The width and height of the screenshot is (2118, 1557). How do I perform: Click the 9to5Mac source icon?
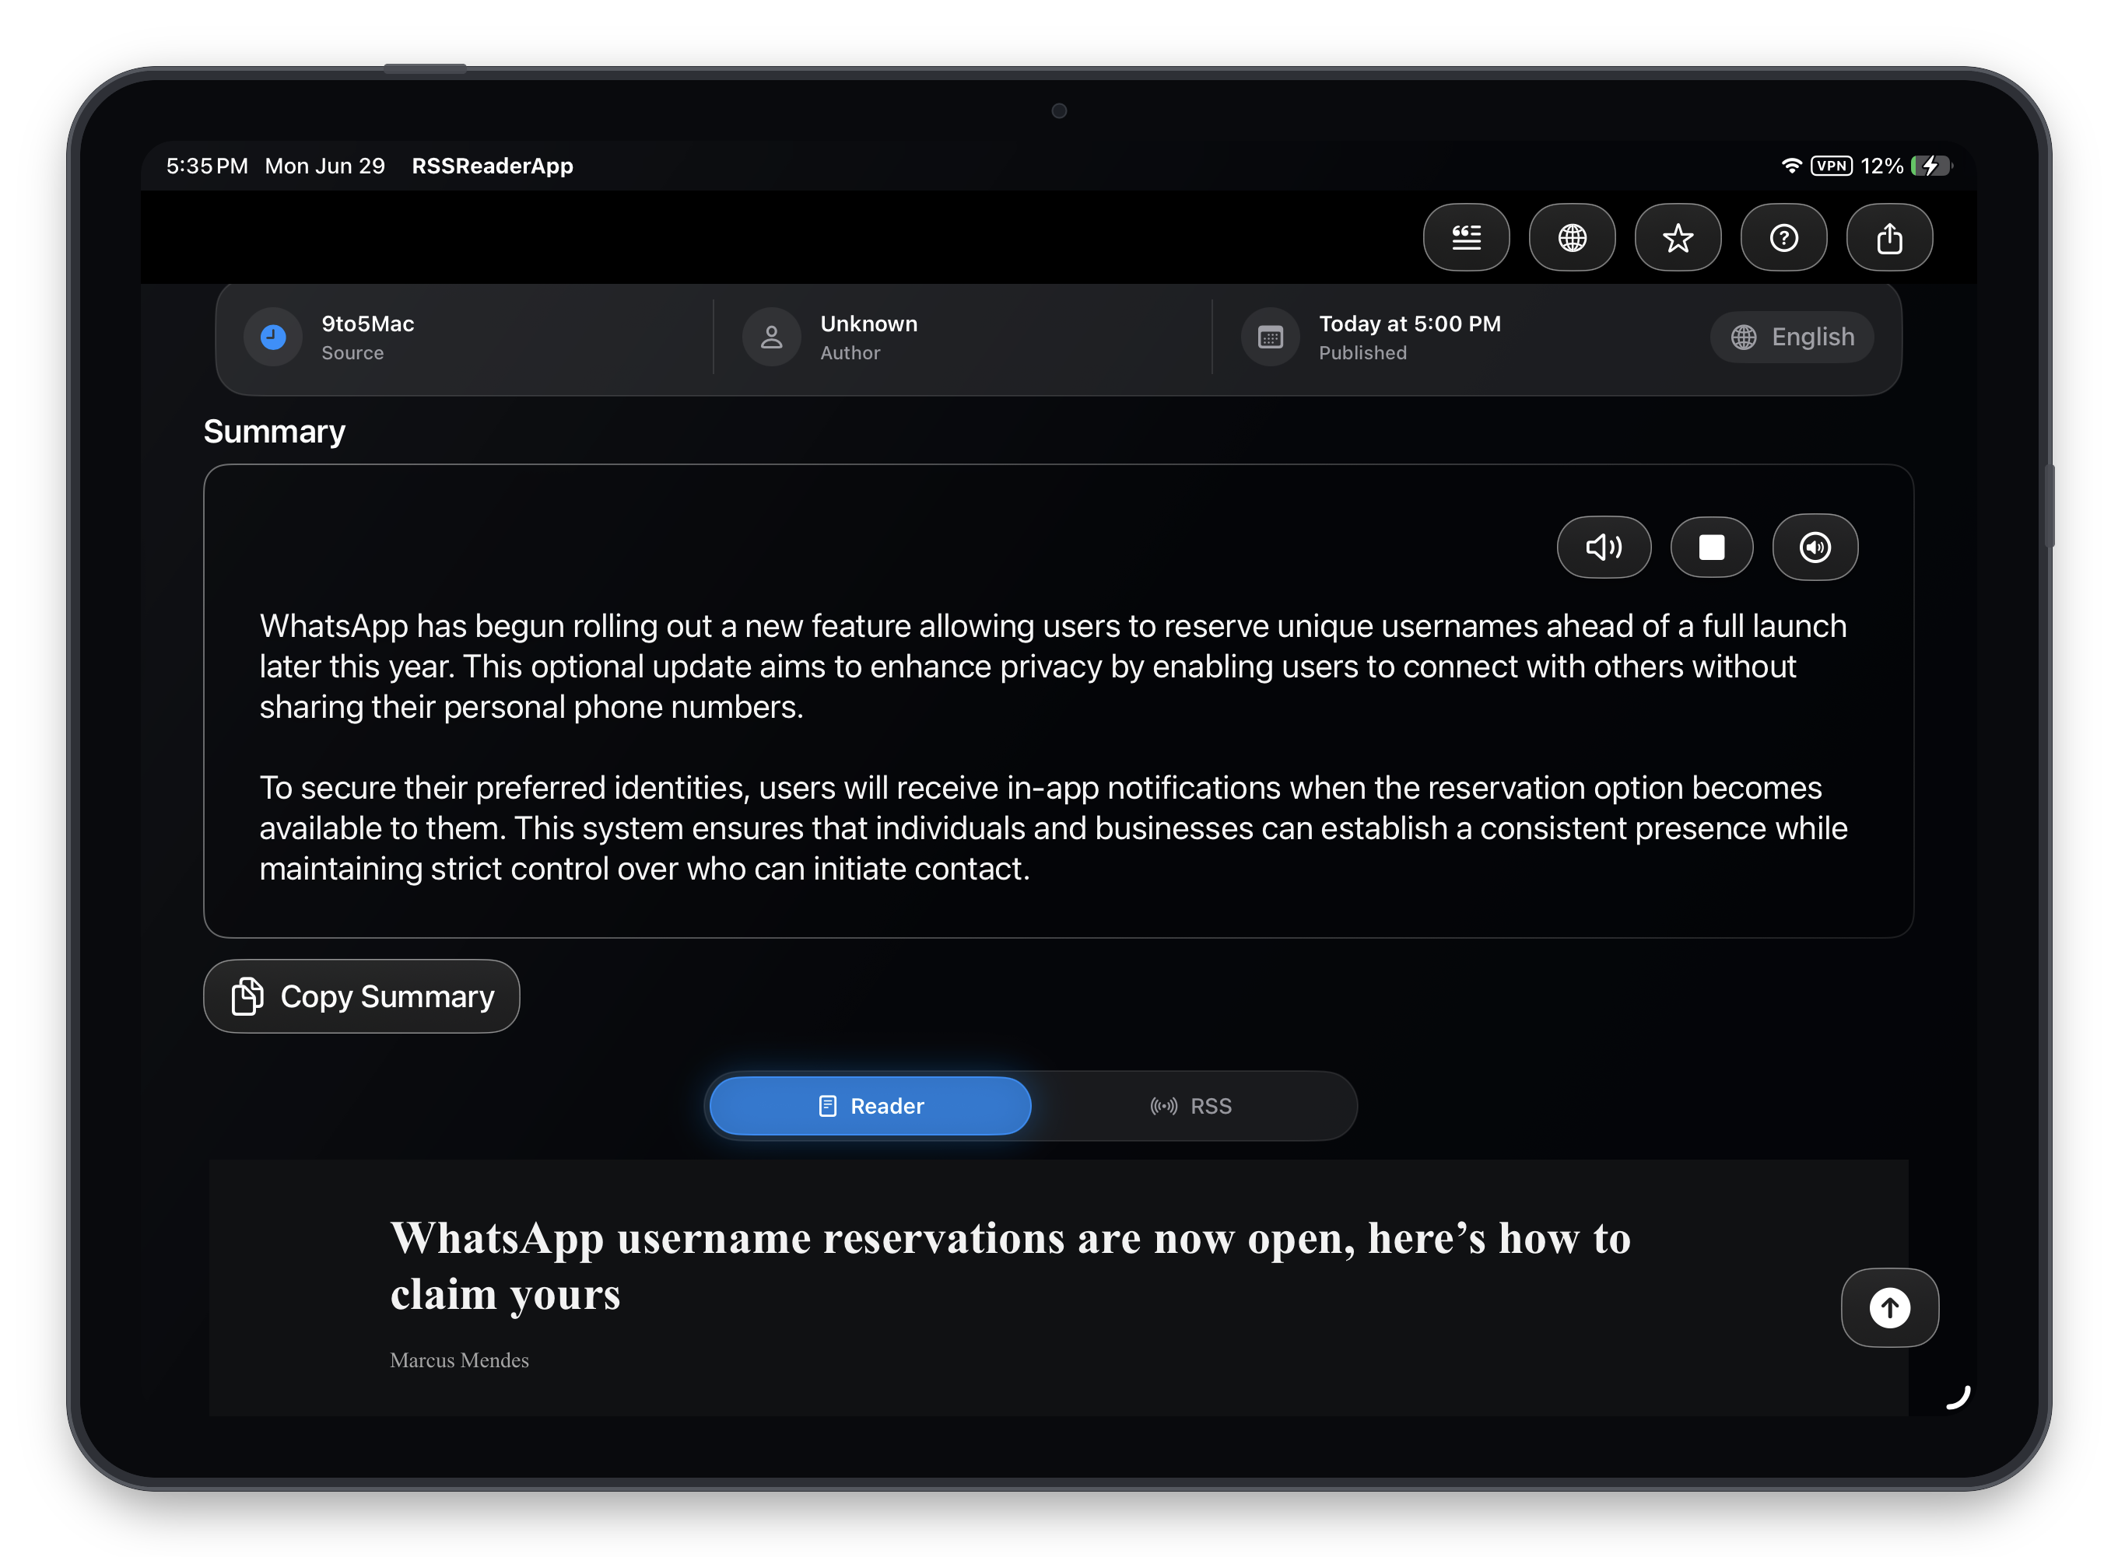273,337
